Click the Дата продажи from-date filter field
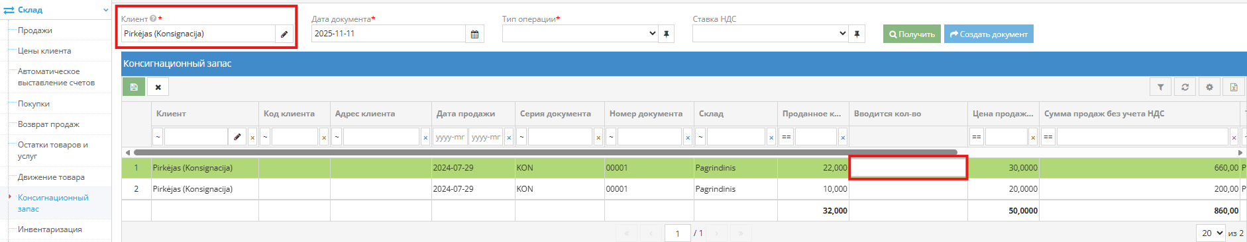 click(x=450, y=138)
